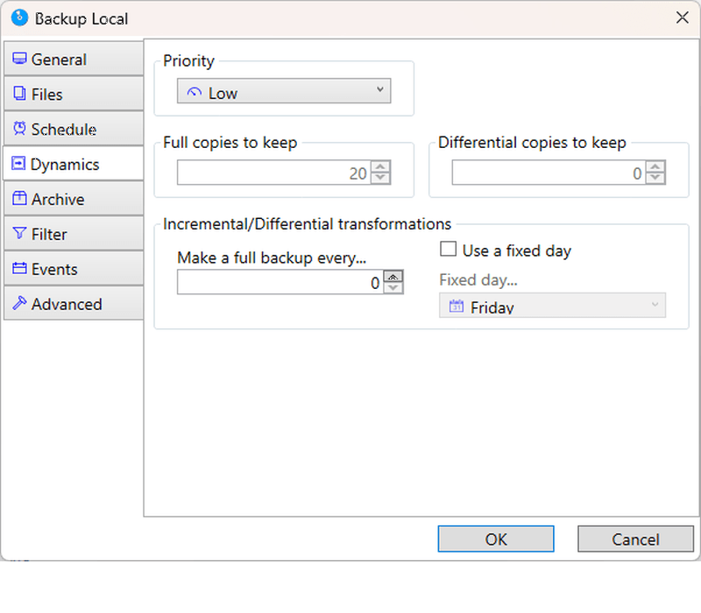Click the Cancel button
The height and width of the screenshot is (613, 701).
(x=635, y=539)
